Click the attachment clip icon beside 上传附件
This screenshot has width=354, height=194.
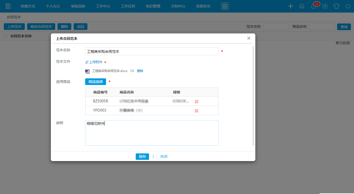(87, 62)
